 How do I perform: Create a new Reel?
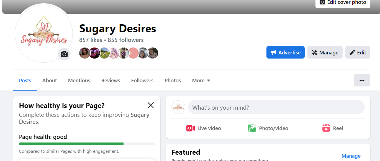(333, 128)
